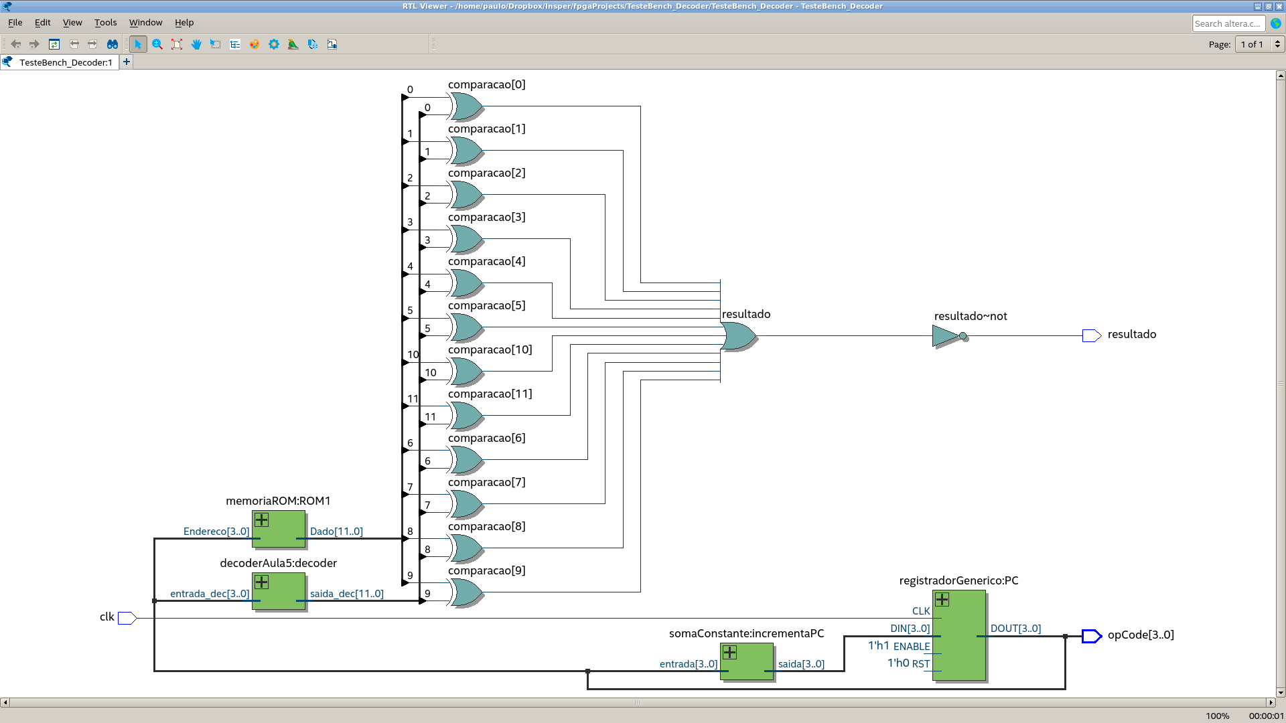Click the export schematic icon

pyautogui.click(x=313, y=44)
